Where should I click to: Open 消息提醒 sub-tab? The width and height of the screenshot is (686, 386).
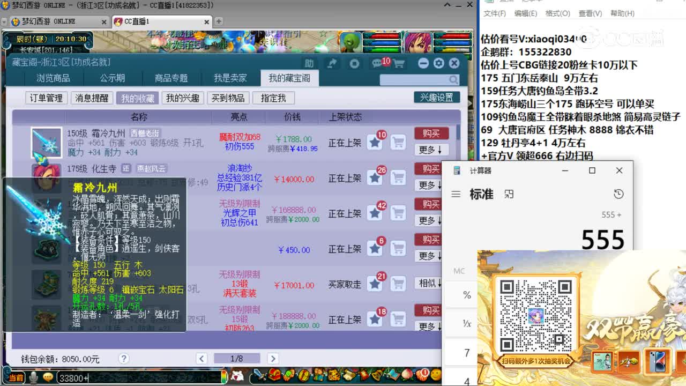(92, 98)
